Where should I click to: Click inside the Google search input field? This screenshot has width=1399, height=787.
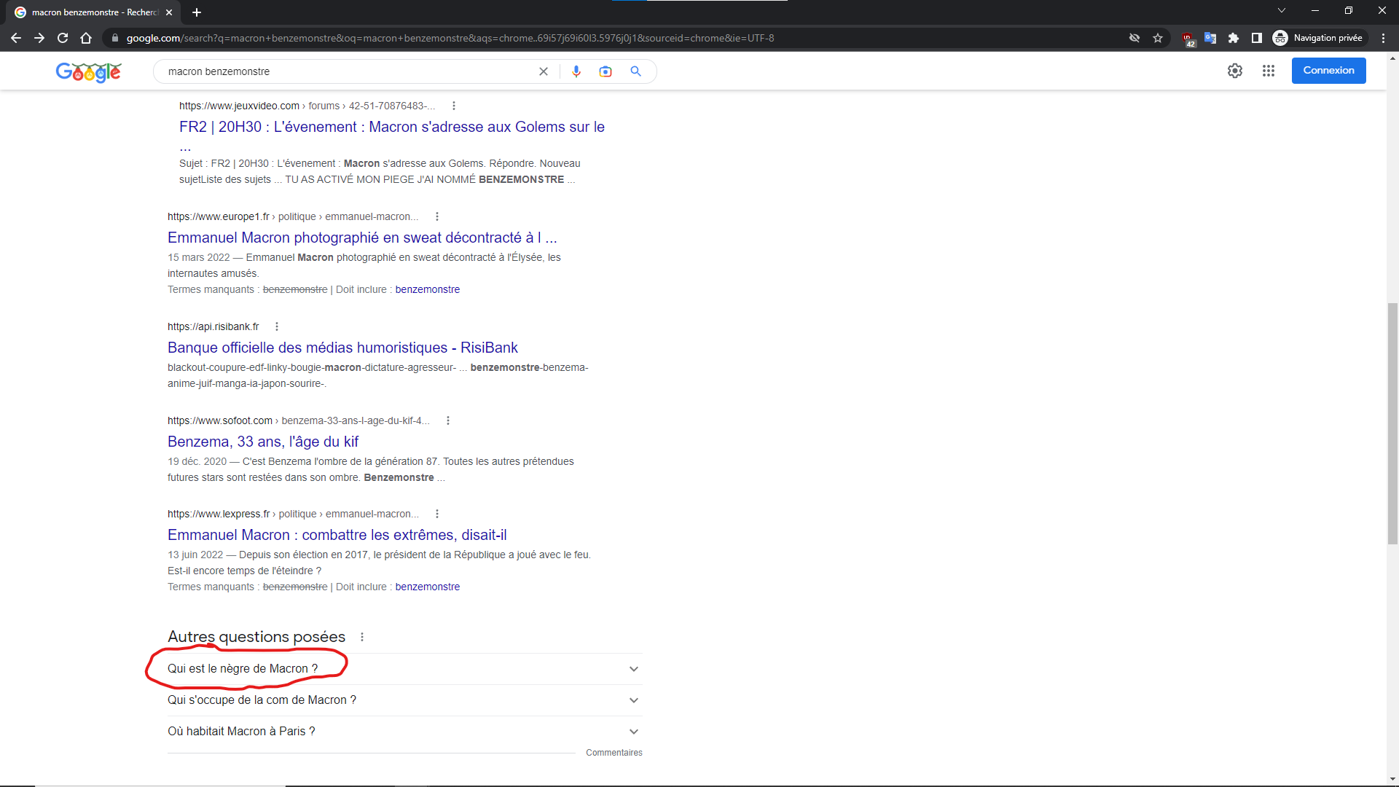(x=350, y=71)
